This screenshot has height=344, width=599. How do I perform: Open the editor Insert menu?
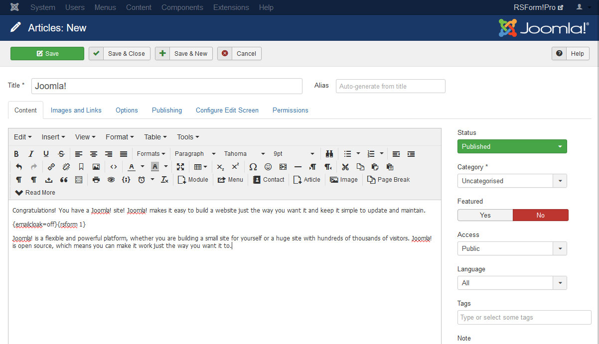pyautogui.click(x=53, y=137)
